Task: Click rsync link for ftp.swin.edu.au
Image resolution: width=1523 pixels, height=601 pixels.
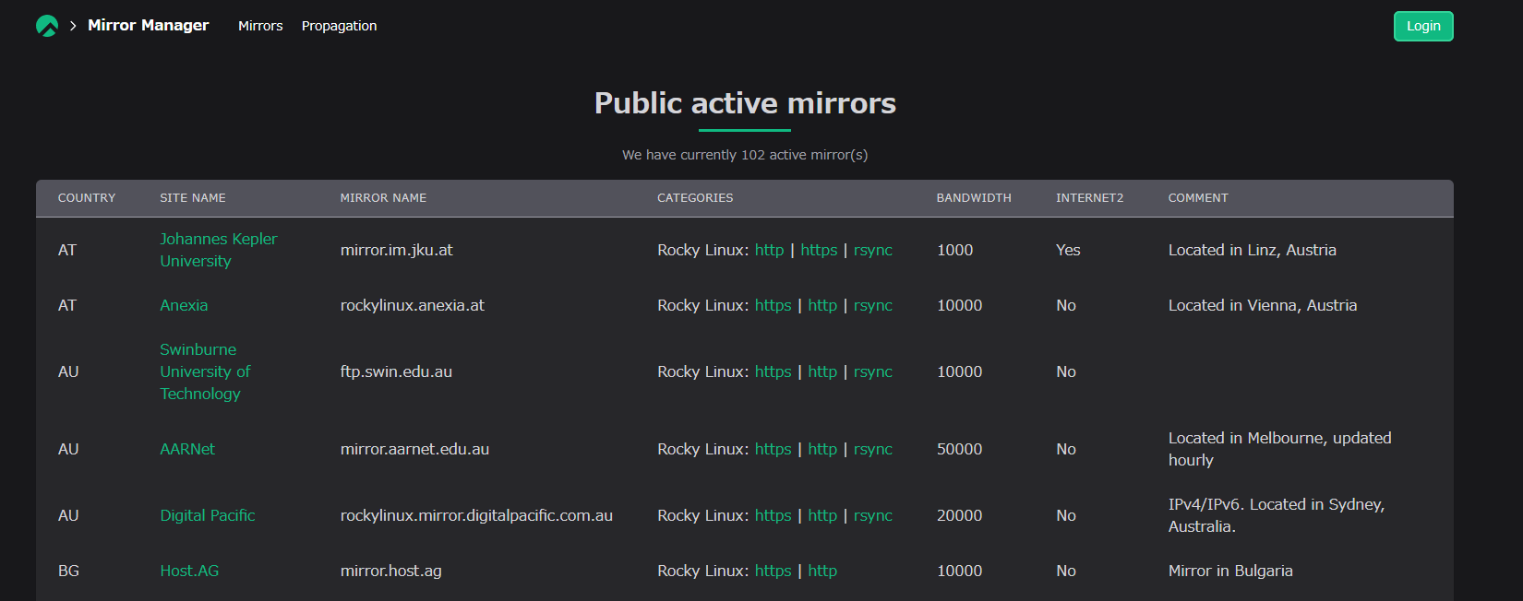Action: coord(873,371)
